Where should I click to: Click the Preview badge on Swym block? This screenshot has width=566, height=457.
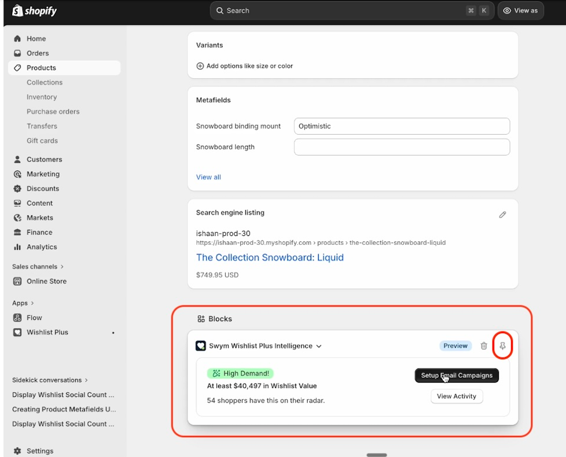(455, 346)
